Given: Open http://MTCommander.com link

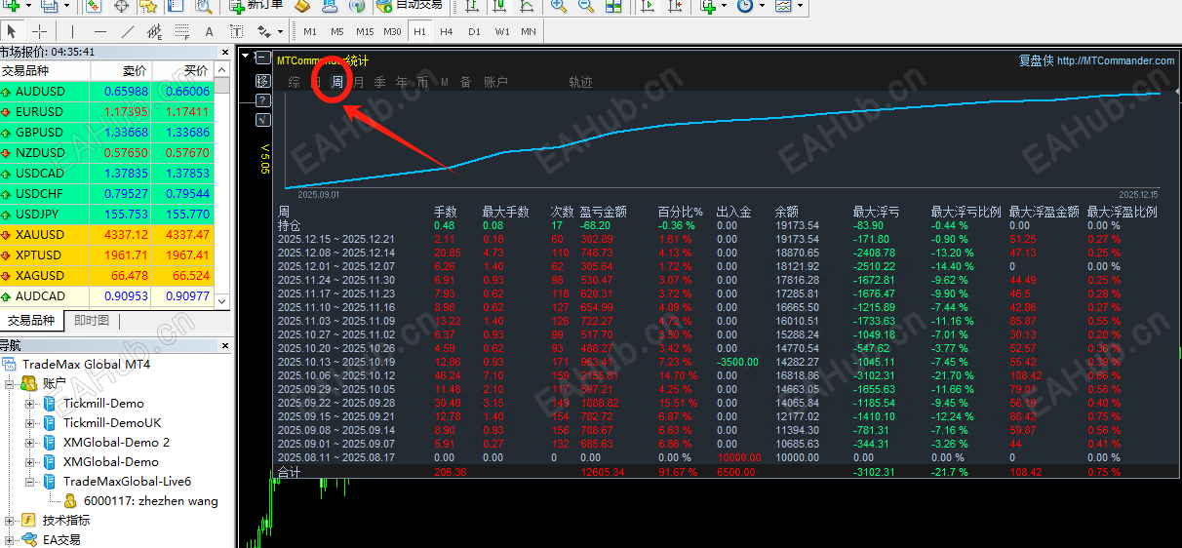Looking at the screenshot, I should click(x=1116, y=60).
